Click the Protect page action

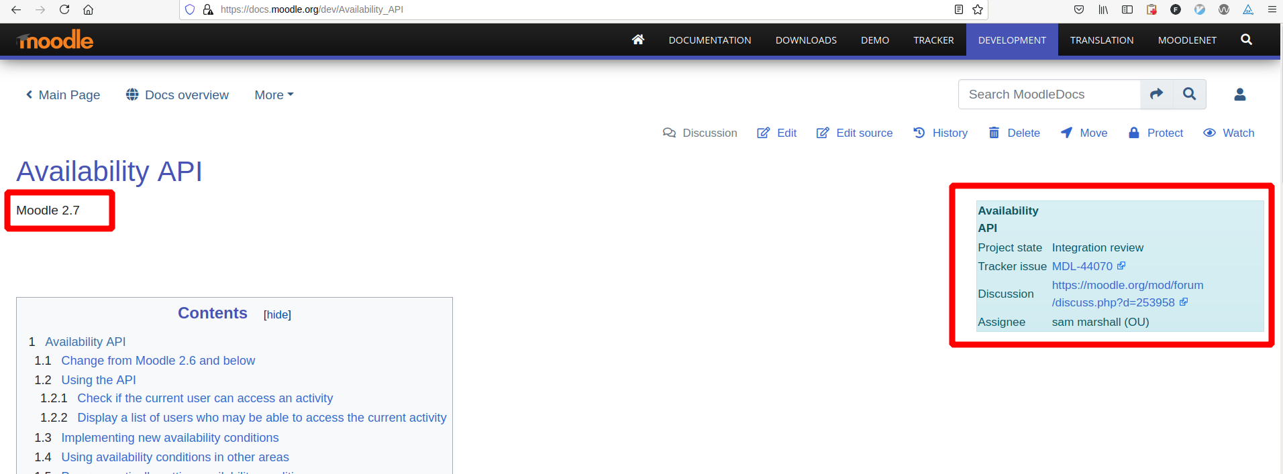coord(1156,133)
